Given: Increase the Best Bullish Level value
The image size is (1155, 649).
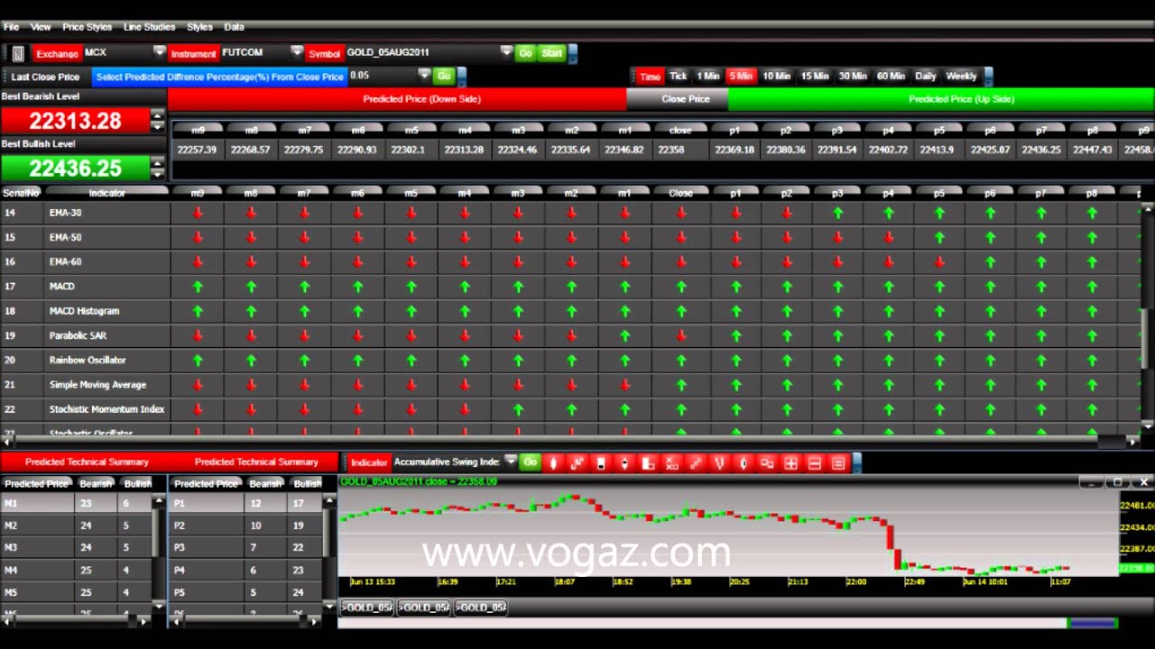Looking at the screenshot, I should click(158, 163).
